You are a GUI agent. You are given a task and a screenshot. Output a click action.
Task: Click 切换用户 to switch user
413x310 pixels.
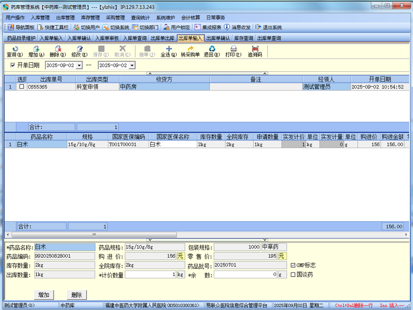(86, 27)
